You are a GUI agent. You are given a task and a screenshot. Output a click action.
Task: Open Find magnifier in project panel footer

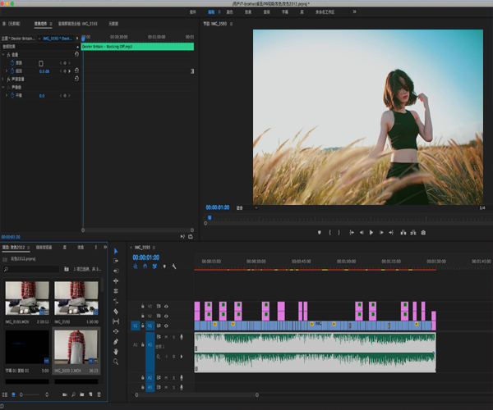(x=73, y=394)
